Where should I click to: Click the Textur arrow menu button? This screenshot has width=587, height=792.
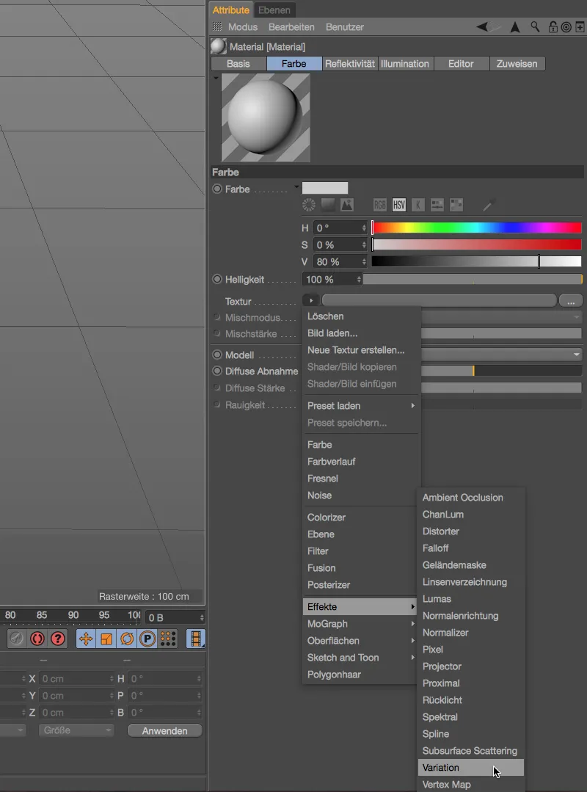tap(311, 300)
